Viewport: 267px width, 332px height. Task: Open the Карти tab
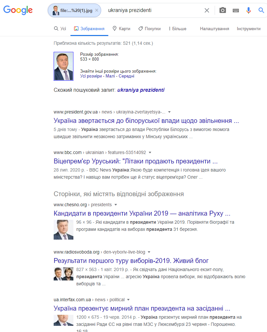121,29
